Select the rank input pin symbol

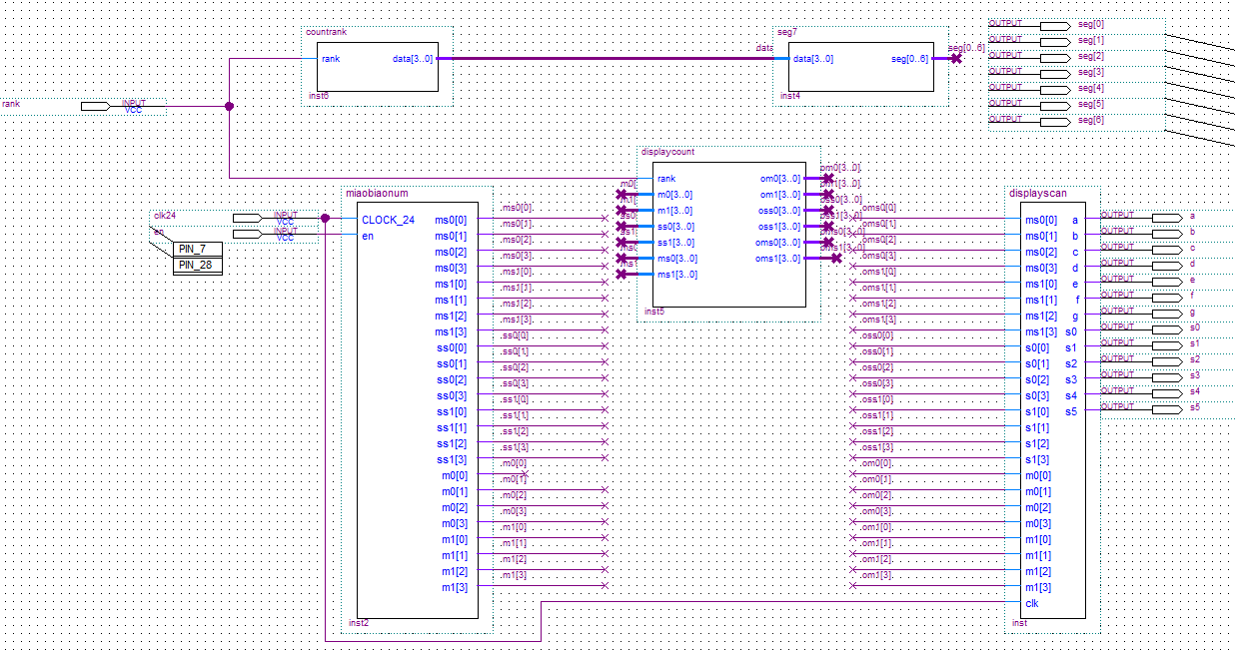pyautogui.click(x=95, y=106)
